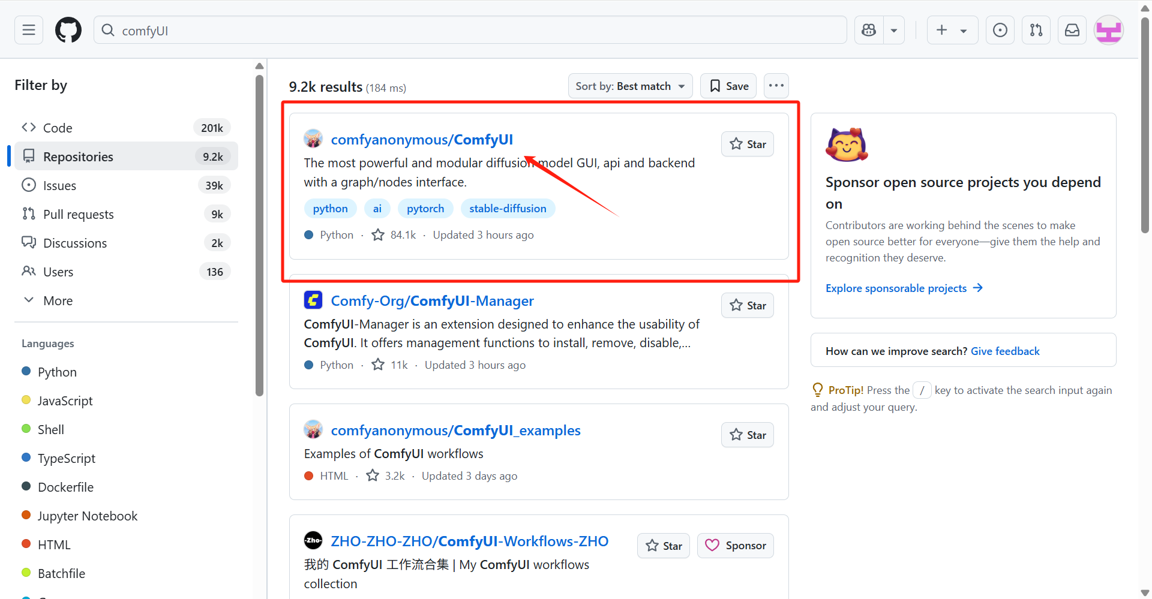Star the ComfyUI_examples repository
This screenshot has height=599, width=1152.
click(x=748, y=435)
